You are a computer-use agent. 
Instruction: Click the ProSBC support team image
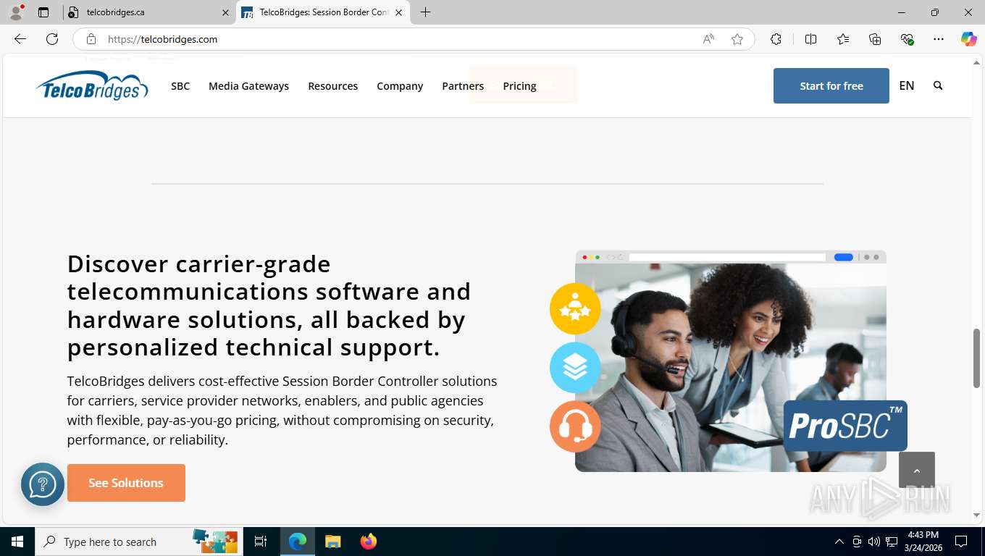click(730, 361)
